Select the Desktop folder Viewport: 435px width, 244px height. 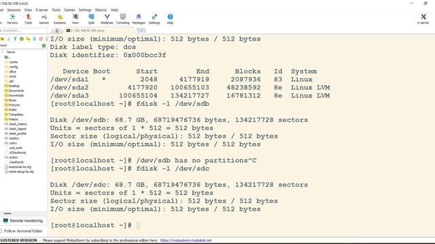tap(12, 86)
